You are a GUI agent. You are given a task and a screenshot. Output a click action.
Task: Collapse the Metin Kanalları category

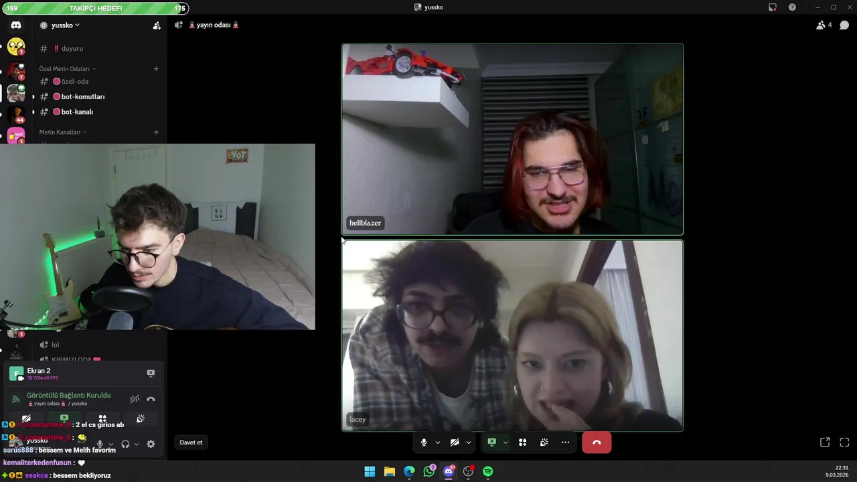tap(62, 132)
